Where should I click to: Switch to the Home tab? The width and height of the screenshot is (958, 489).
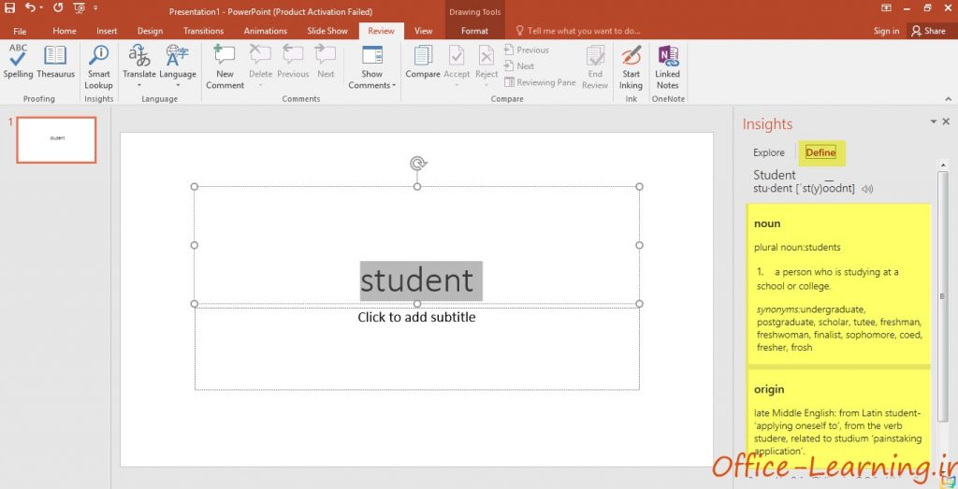[65, 31]
